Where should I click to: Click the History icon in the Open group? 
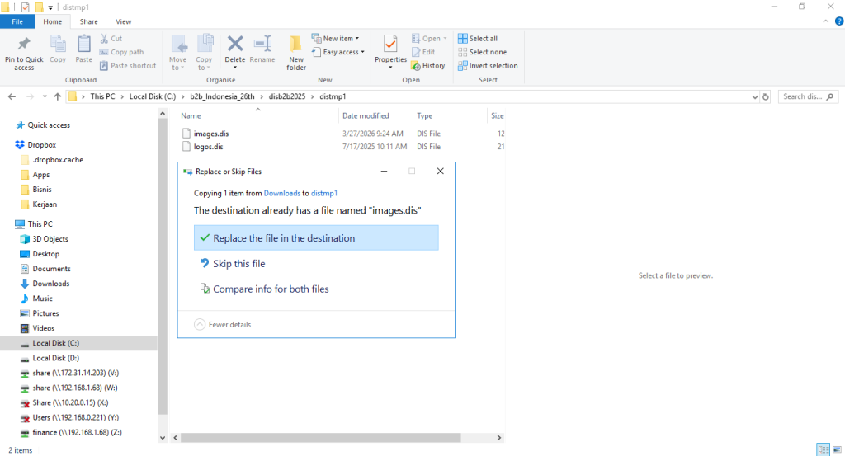click(427, 66)
